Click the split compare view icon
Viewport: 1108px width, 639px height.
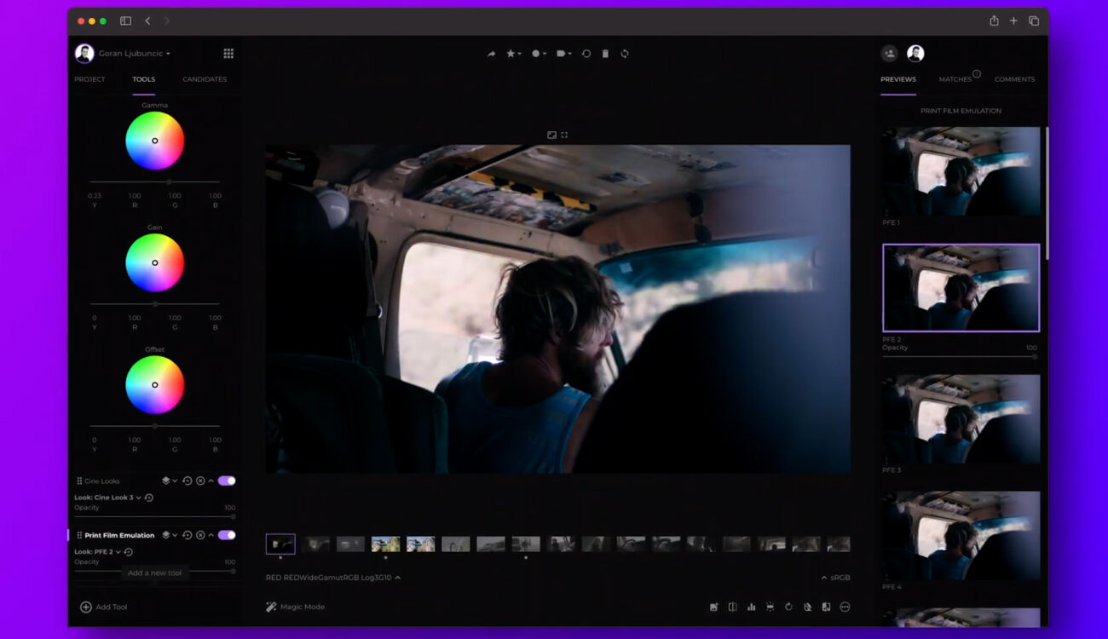coord(732,607)
